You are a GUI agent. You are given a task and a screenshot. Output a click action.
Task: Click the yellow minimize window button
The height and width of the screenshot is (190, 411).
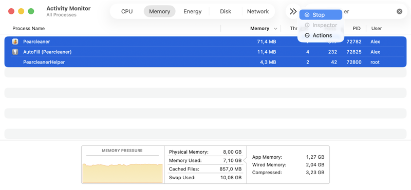[21, 11]
